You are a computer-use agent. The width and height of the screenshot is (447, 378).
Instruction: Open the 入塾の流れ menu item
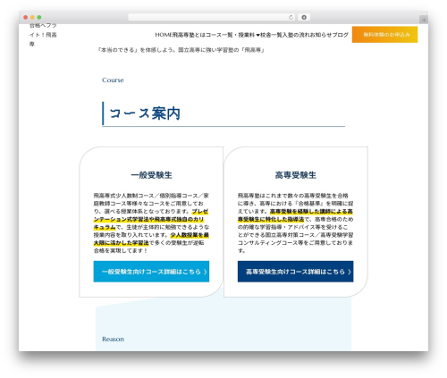295,35
